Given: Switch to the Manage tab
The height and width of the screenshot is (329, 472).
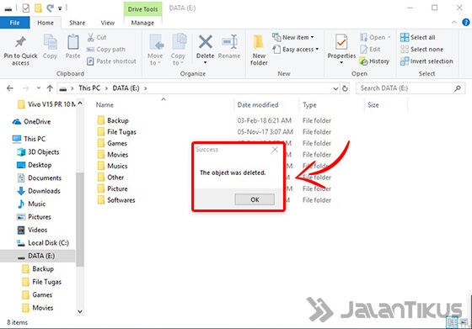Looking at the screenshot, I should coord(142,23).
